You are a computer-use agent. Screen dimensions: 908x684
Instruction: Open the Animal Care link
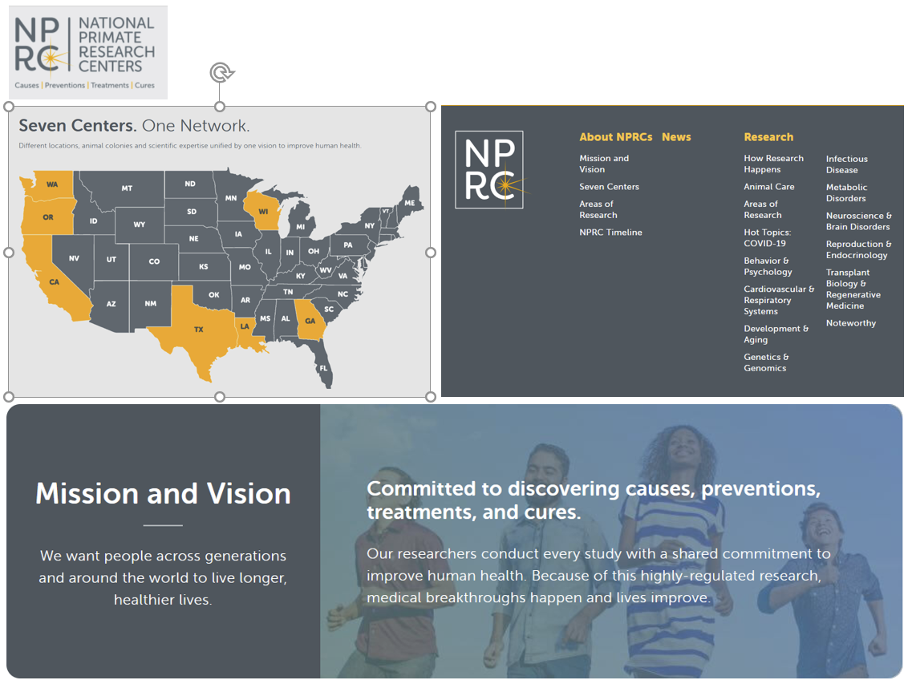[769, 186]
